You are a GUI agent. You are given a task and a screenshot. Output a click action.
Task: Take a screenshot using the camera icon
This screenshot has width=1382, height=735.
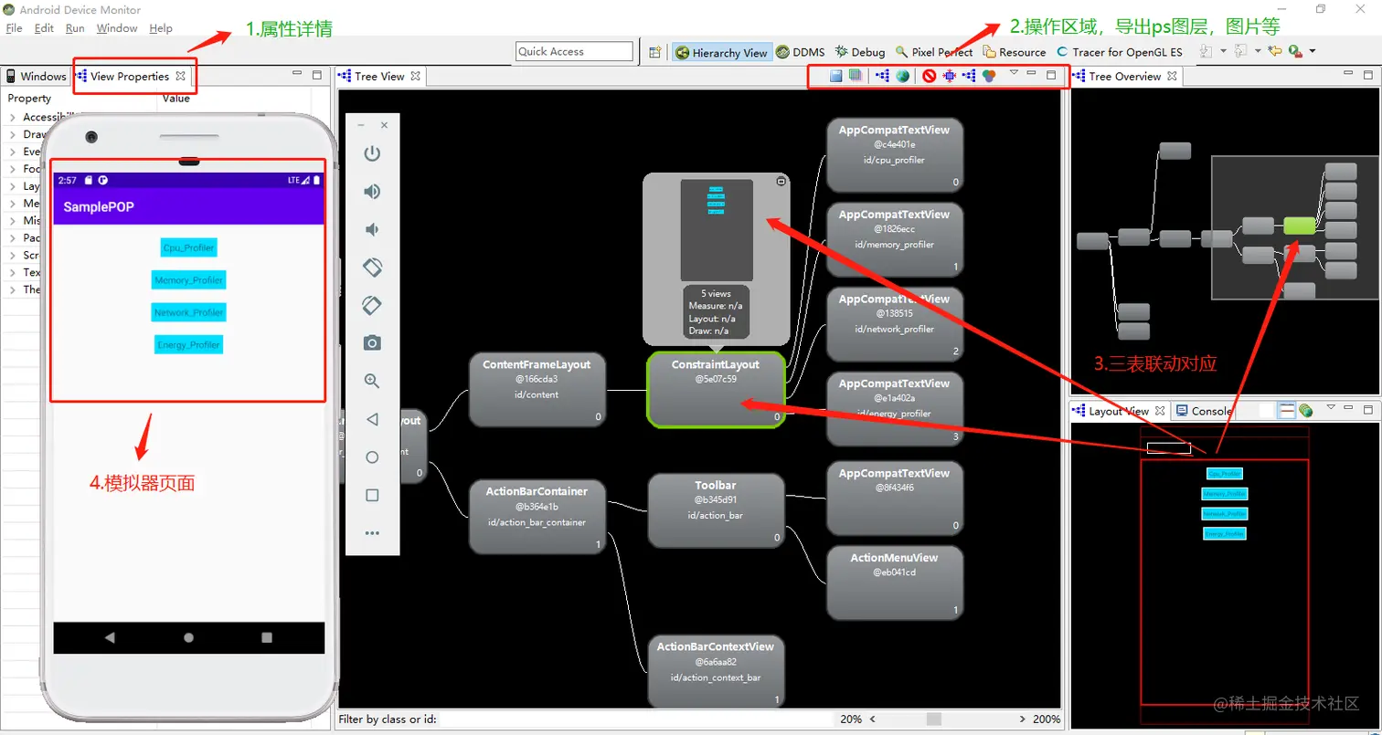point(372,342)
